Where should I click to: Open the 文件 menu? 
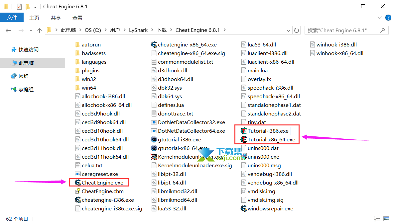click(12, 18)
